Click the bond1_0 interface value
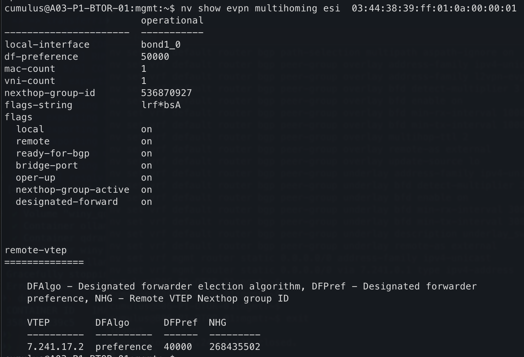The height and width of the screenshot is (357, 524). [161, 44]
